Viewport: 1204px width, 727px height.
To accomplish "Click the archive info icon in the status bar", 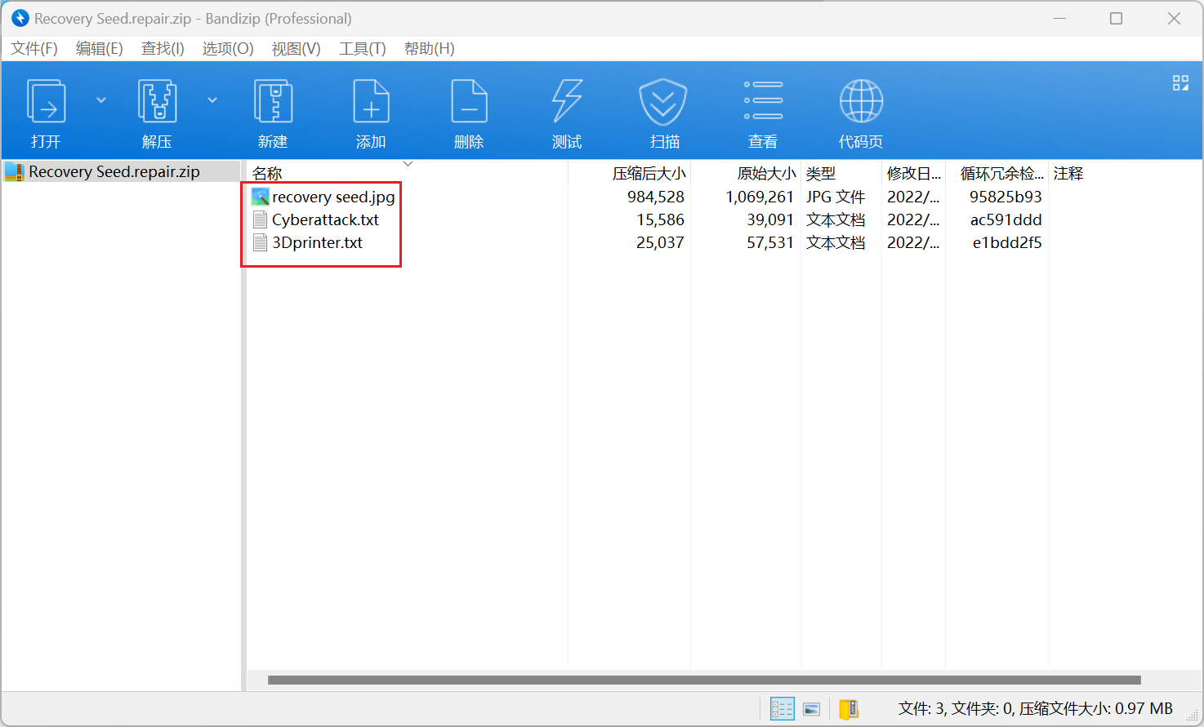I will 849,709.
